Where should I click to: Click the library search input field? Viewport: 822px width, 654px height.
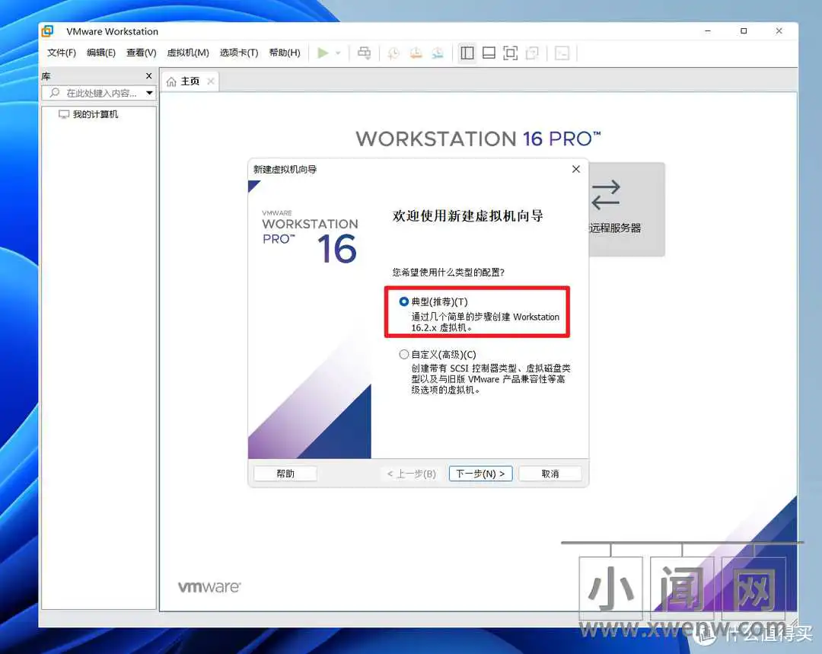98,94
